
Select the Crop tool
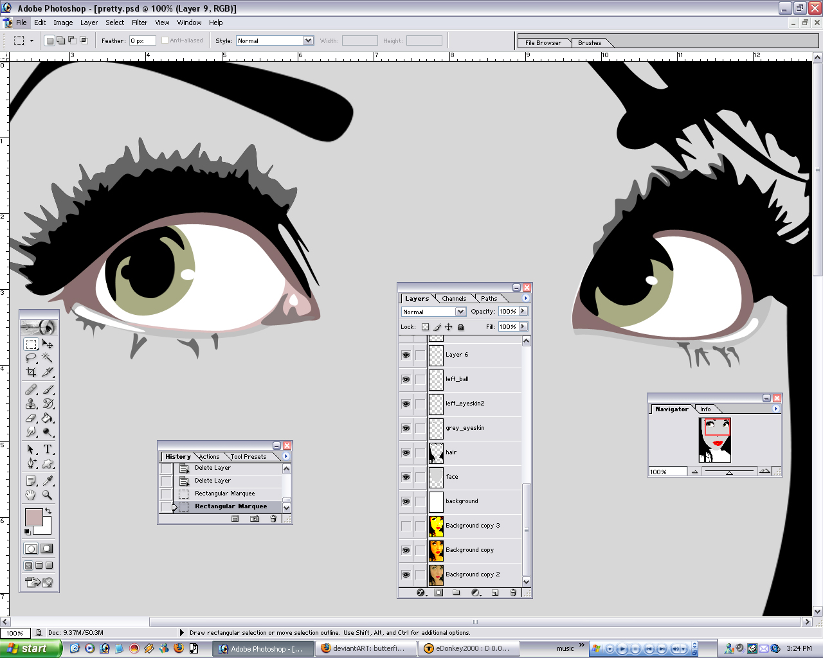pyautogui.click(x=31, y=371)
